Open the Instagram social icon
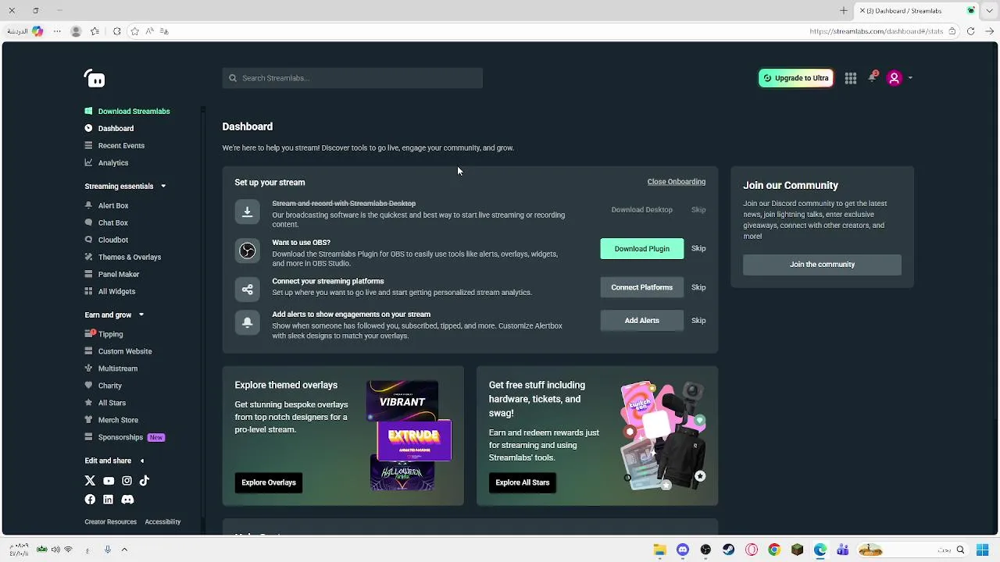The height and width of the screenshot is (562, 1000). pos(127,481)
